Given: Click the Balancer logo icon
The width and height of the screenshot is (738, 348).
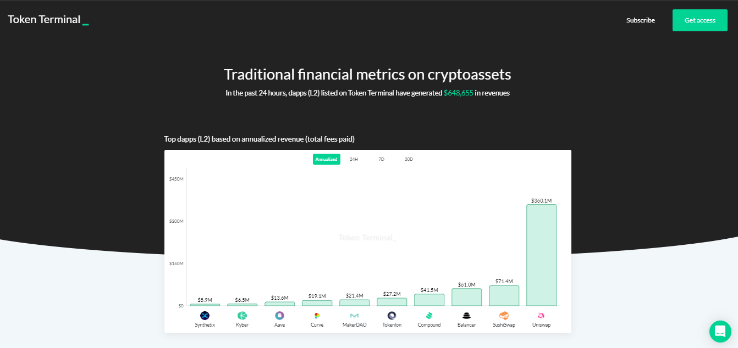Looking at the screenshot, I should 466,316.
